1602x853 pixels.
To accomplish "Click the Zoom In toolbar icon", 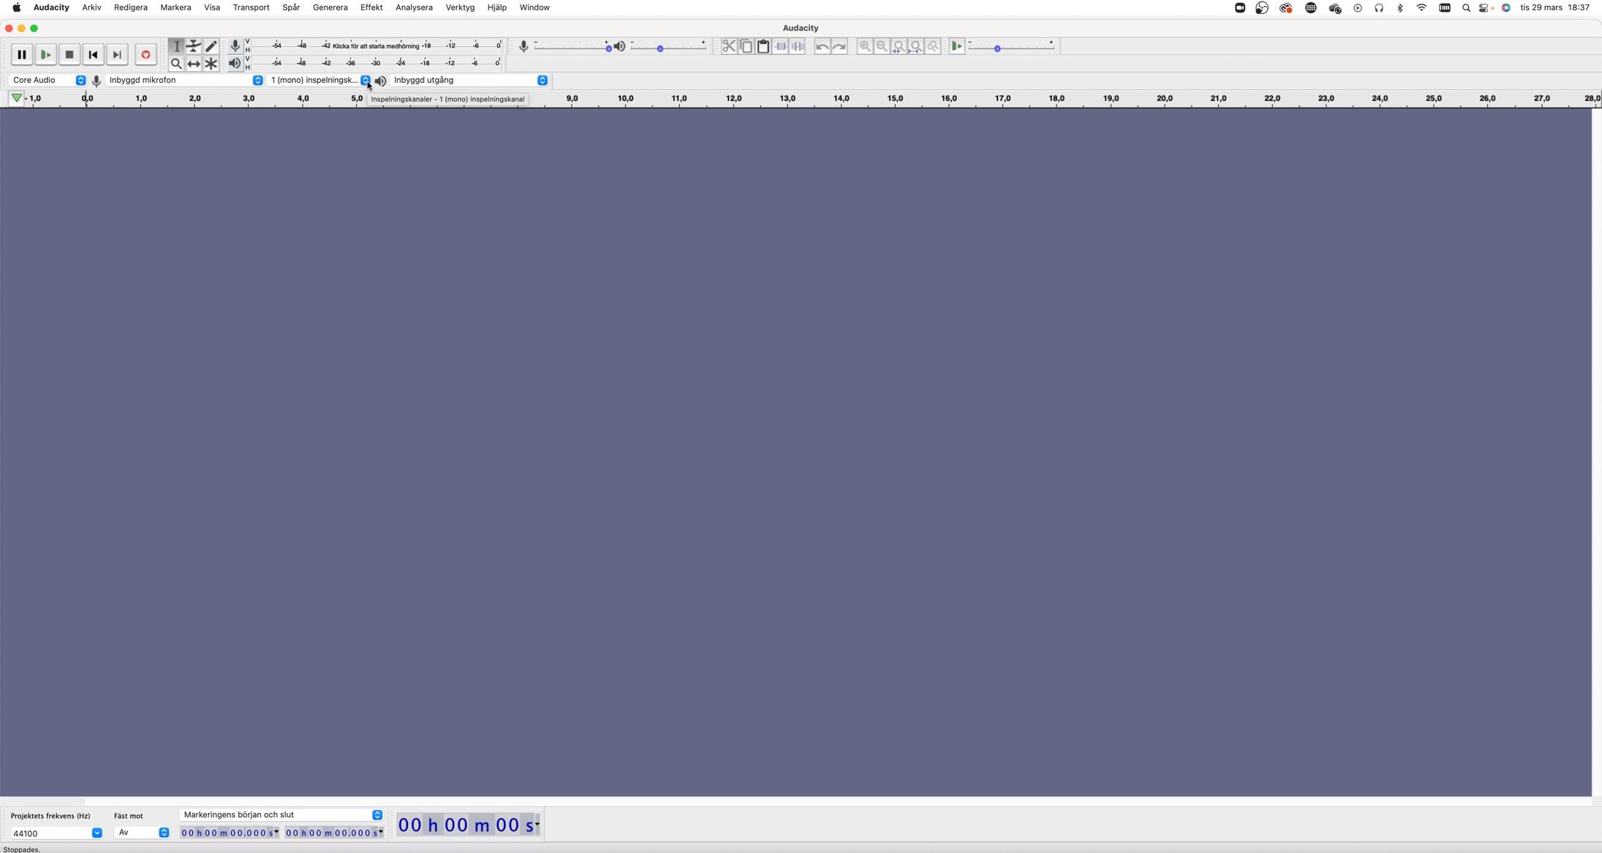I will (865, 46).
